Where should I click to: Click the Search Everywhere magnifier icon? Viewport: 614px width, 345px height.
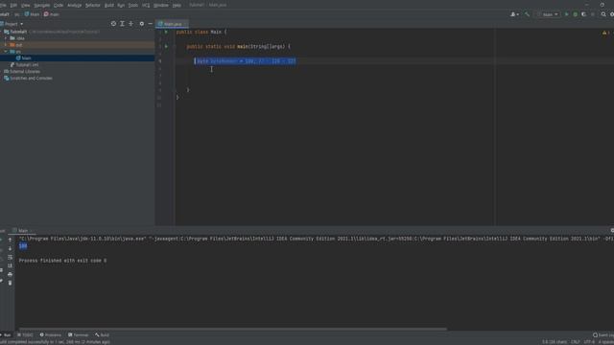point(603,14)
